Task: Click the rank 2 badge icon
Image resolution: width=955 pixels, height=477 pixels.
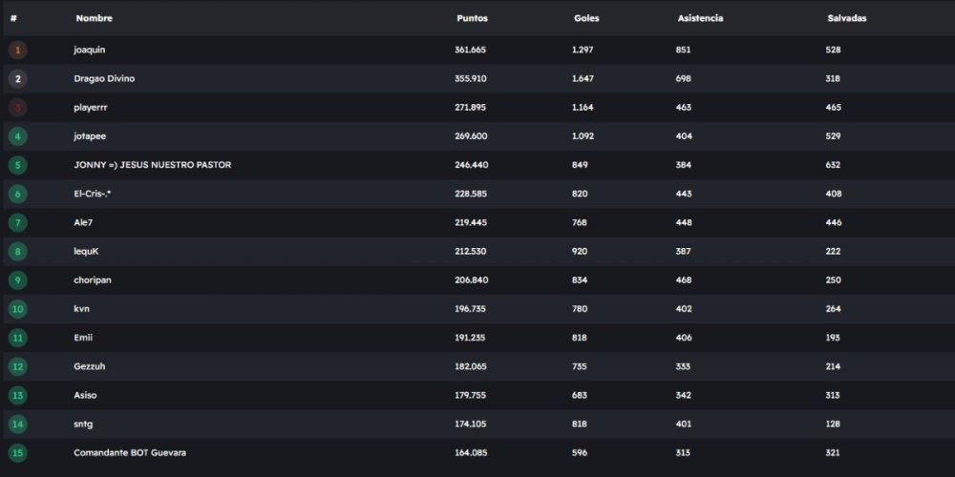Action: tap(17, 78)
